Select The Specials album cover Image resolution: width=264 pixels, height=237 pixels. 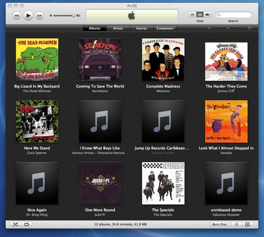point(163,183)
